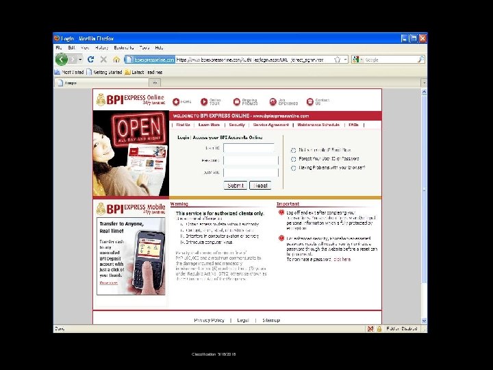Click the link under the Express Mobile blurb

108,283
